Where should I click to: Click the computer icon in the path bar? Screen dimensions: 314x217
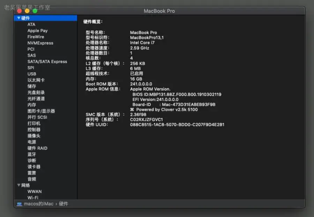(20, 204)
